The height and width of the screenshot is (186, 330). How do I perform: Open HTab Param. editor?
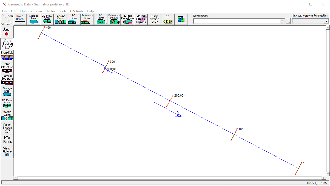[7, 140]
